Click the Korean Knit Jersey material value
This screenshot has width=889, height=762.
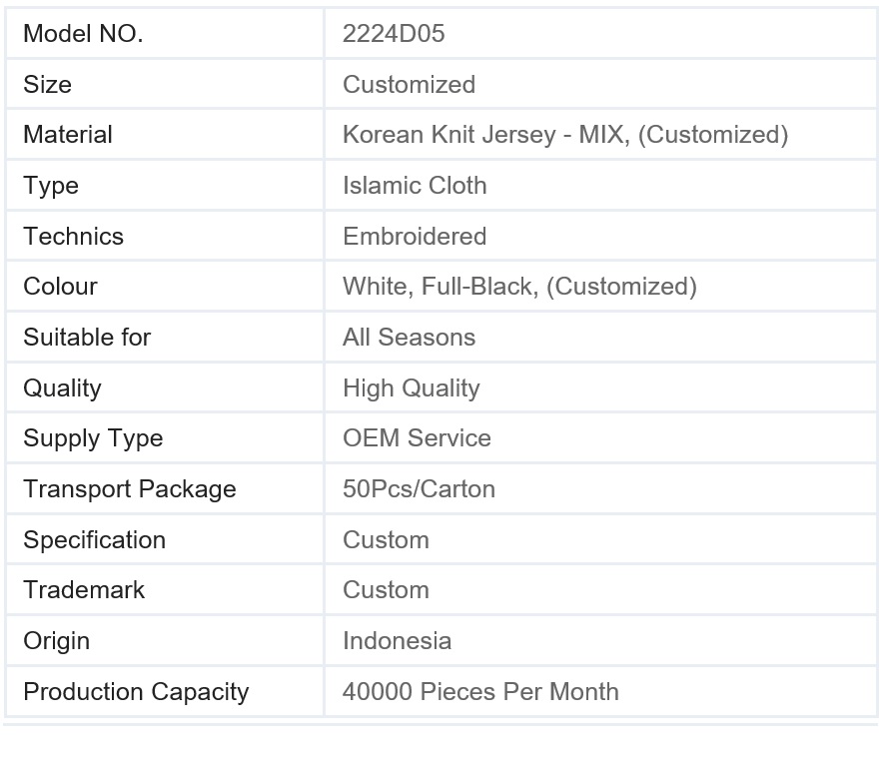565,135
